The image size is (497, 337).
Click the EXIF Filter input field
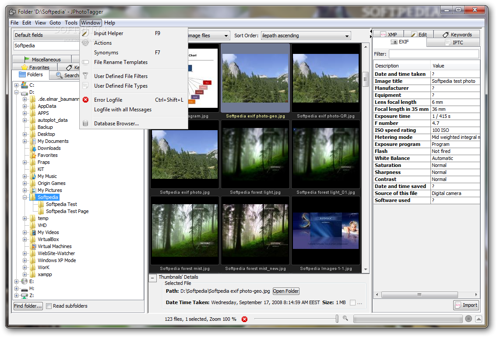[x=434, y=54]
